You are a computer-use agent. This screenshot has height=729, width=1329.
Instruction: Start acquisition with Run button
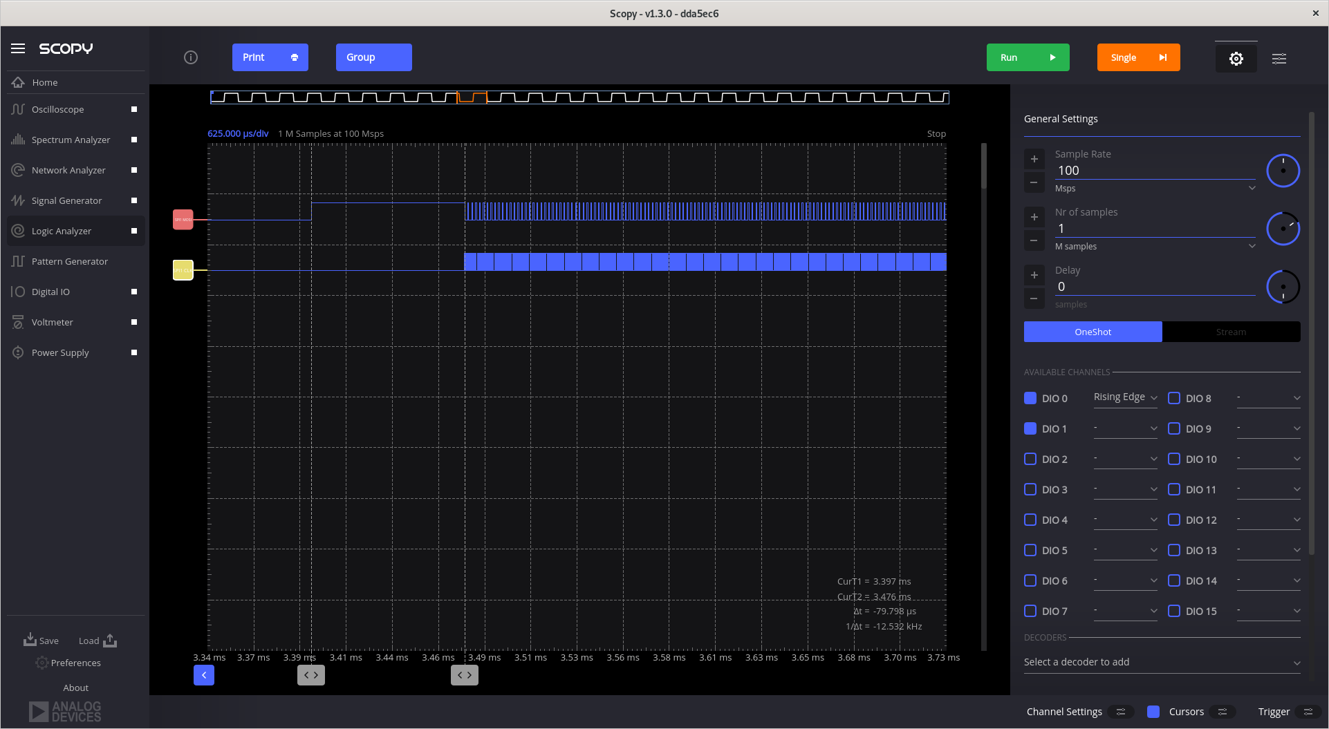[1028, 57]
